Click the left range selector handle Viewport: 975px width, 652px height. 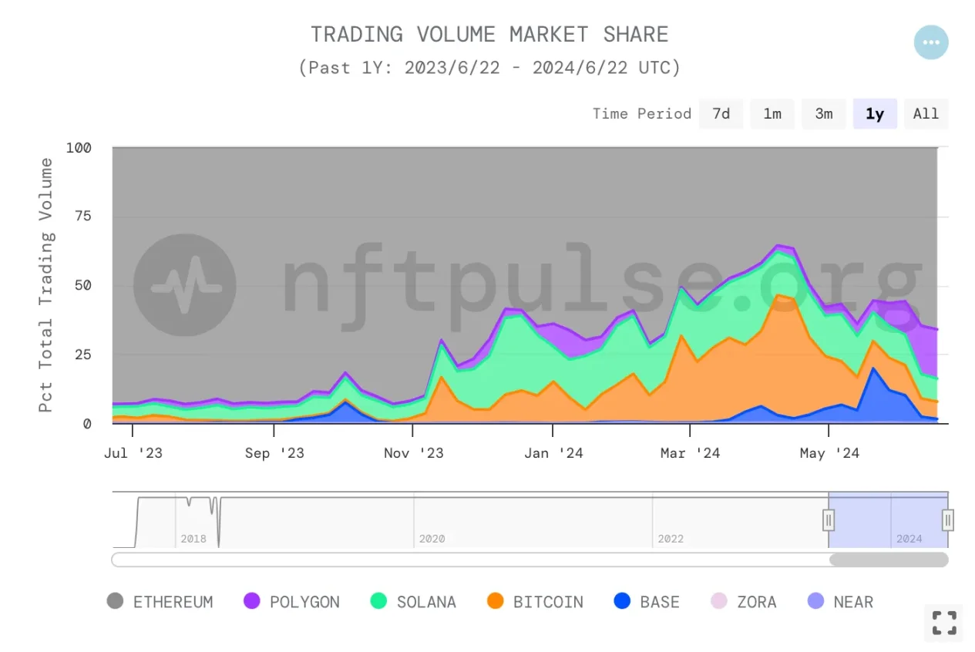coord(829,520)
